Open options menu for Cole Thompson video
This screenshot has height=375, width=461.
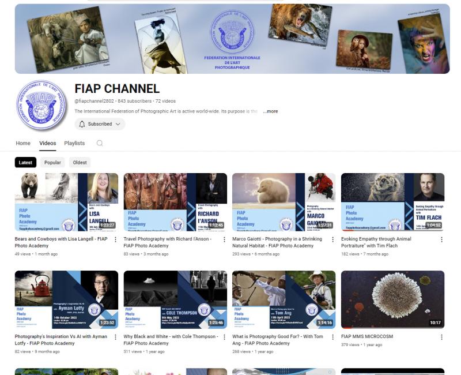click(x=224, y=337)
